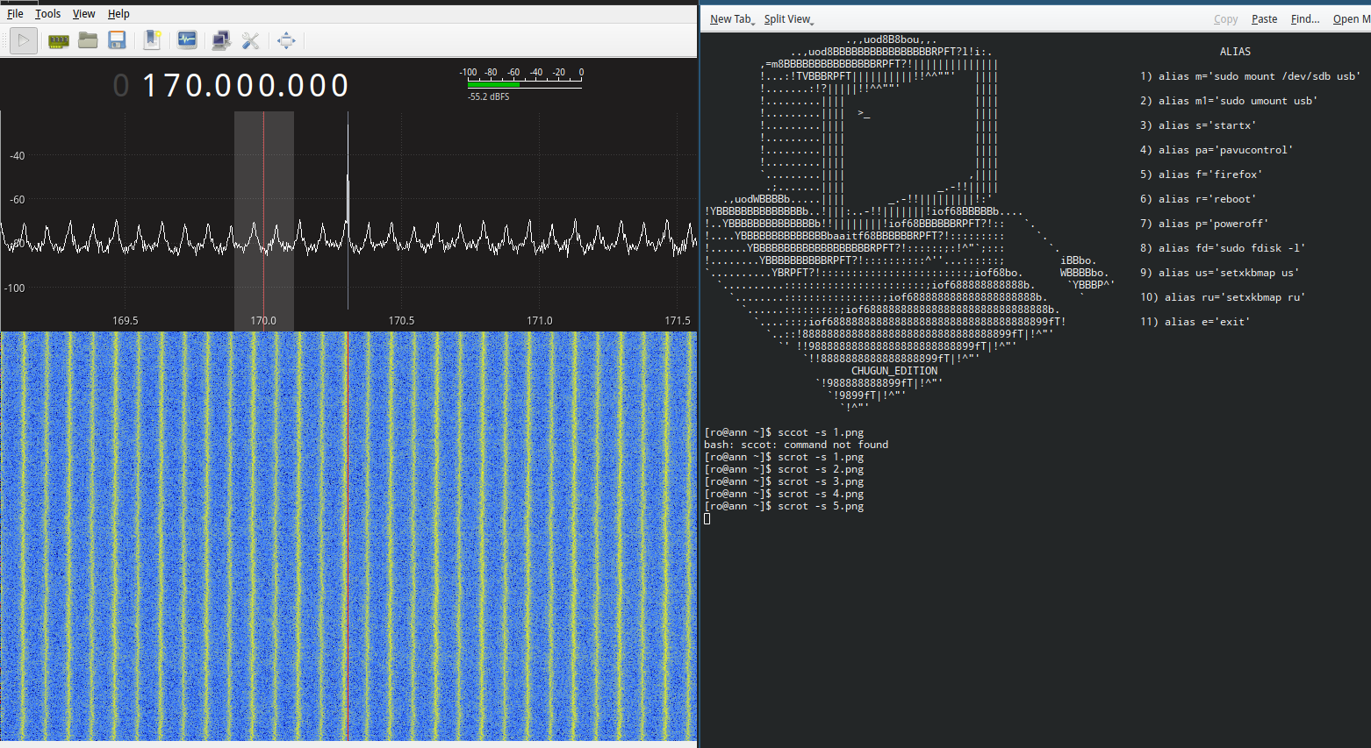Open the I/O device configuration card icon

(x=58, y=40)
